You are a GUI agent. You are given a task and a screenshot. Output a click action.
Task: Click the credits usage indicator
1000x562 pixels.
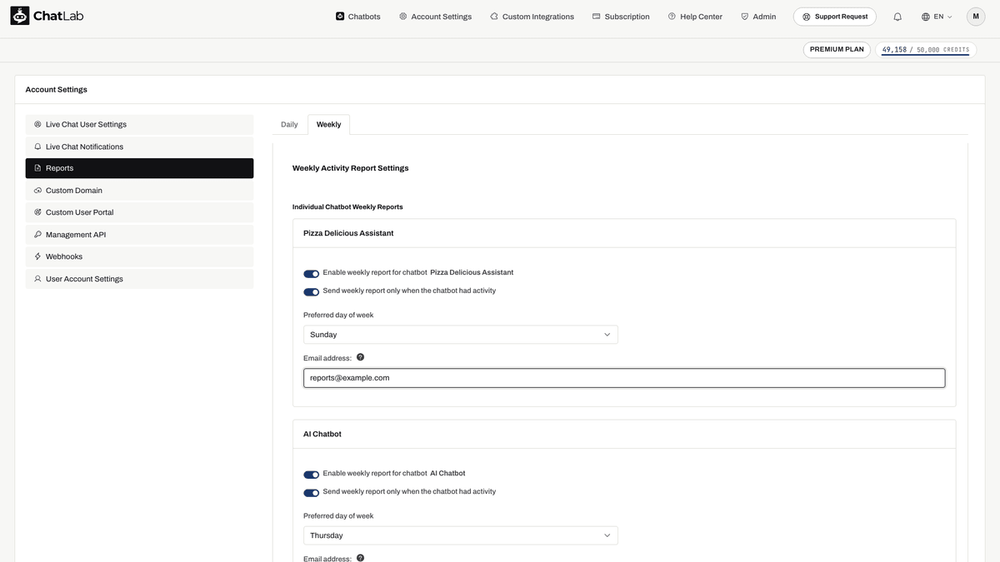[926, 50]
